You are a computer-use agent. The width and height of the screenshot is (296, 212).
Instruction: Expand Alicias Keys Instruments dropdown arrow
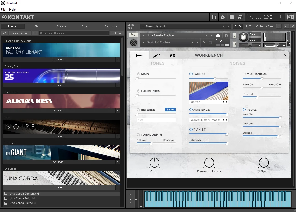pyautogui.click(x=118, y=111)
